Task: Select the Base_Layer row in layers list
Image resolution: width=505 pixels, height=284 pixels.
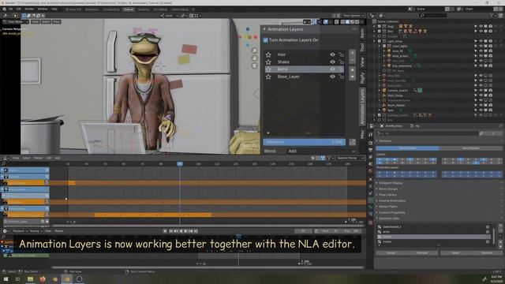Action: tap(304, 77)
